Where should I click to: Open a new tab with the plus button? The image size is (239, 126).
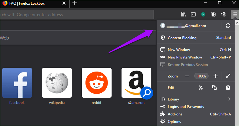tap(75, 3)
